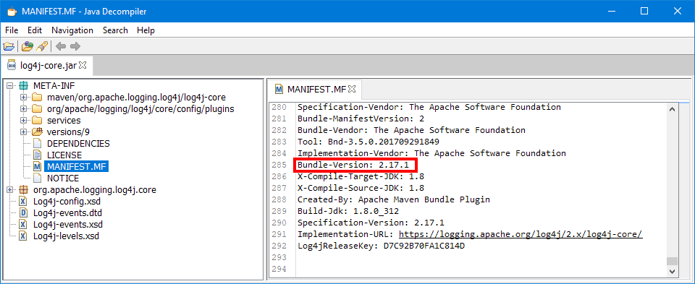Click the Implementation-Vendor line 284

pyautogui.click(x=431, y=153)
